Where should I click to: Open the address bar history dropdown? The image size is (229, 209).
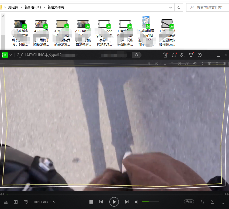[171, 8]
